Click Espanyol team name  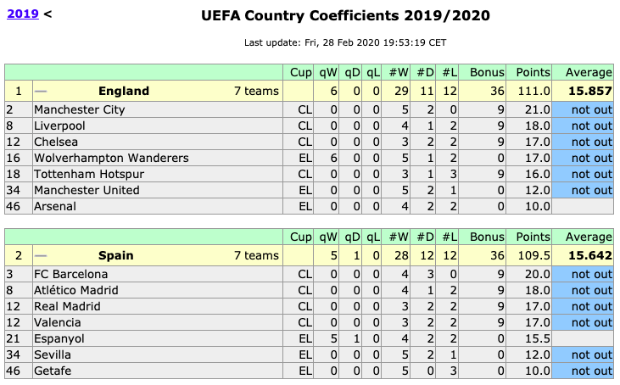point(59,338)
